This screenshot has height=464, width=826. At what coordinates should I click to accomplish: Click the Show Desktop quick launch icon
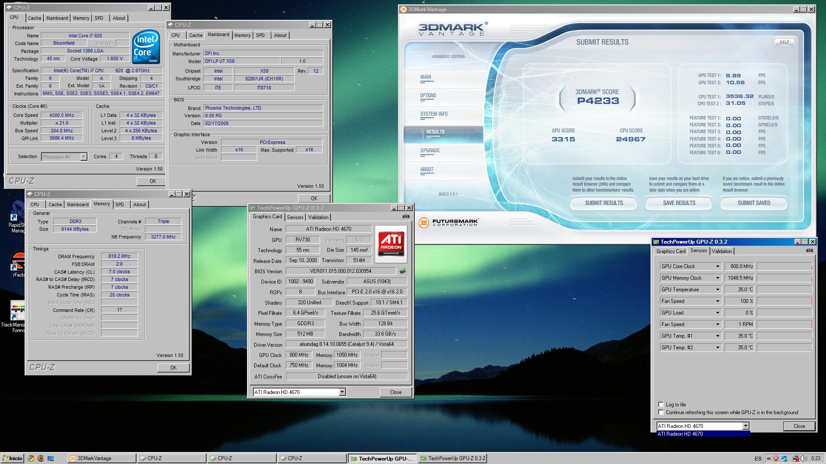(51, 458)
